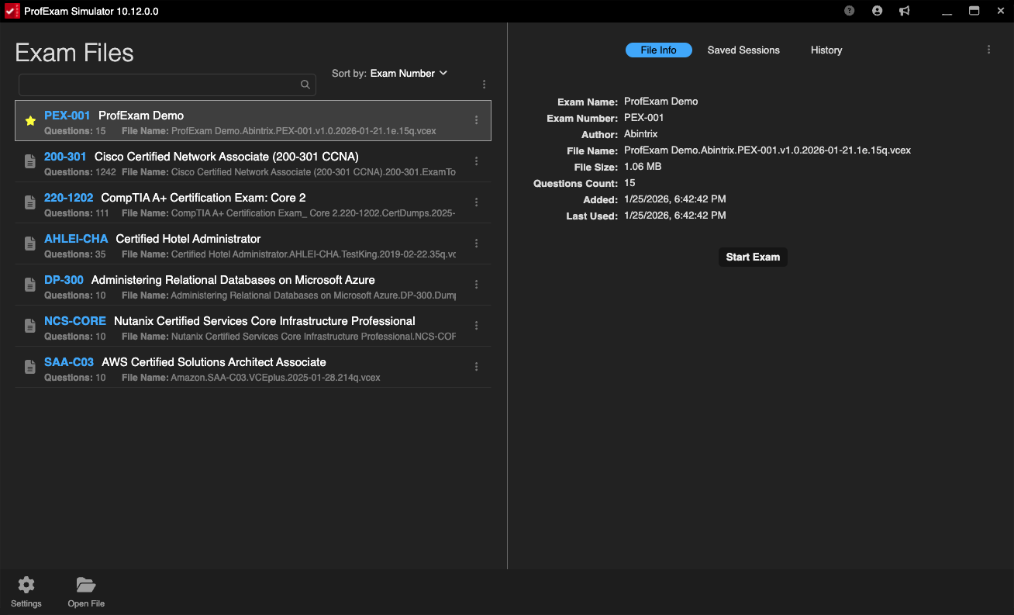Select CompTIA A+ Certification Exam: Core 2
1014x615 pixels.
coord(204,198)
